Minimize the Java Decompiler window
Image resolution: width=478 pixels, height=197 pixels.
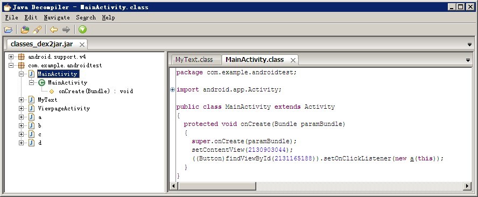(x=452, y=6)
